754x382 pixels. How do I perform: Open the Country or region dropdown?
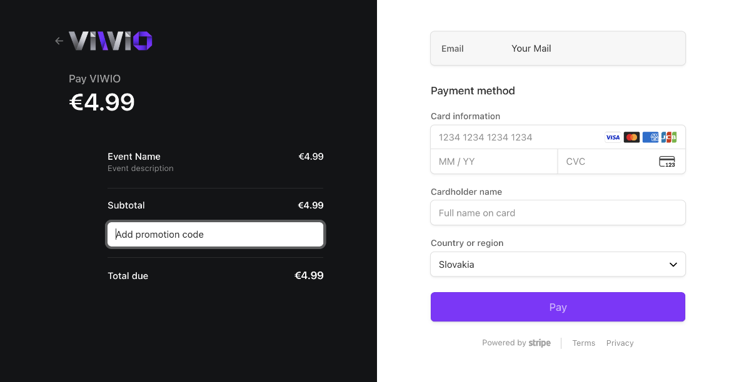(x=558, y=264)
